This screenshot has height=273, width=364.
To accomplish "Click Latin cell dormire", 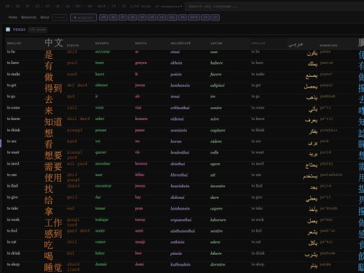I will point(218,264).
